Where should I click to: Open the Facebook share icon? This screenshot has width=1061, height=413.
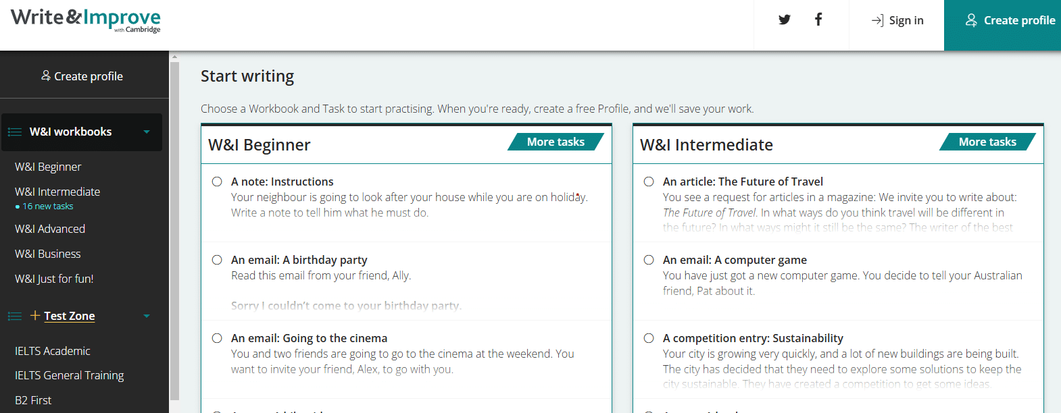[818, 20]
